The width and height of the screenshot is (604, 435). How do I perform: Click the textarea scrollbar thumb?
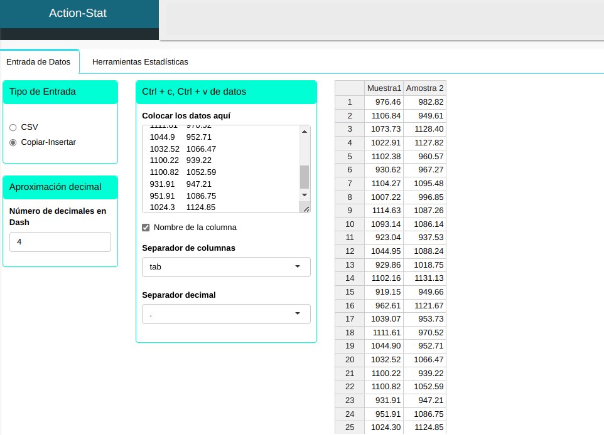tap(305, 177)
